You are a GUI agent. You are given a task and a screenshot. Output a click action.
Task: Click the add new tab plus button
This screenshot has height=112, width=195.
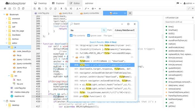[x=130, y=13]
